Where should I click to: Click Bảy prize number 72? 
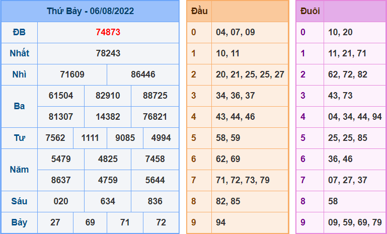tap(161, 222)
